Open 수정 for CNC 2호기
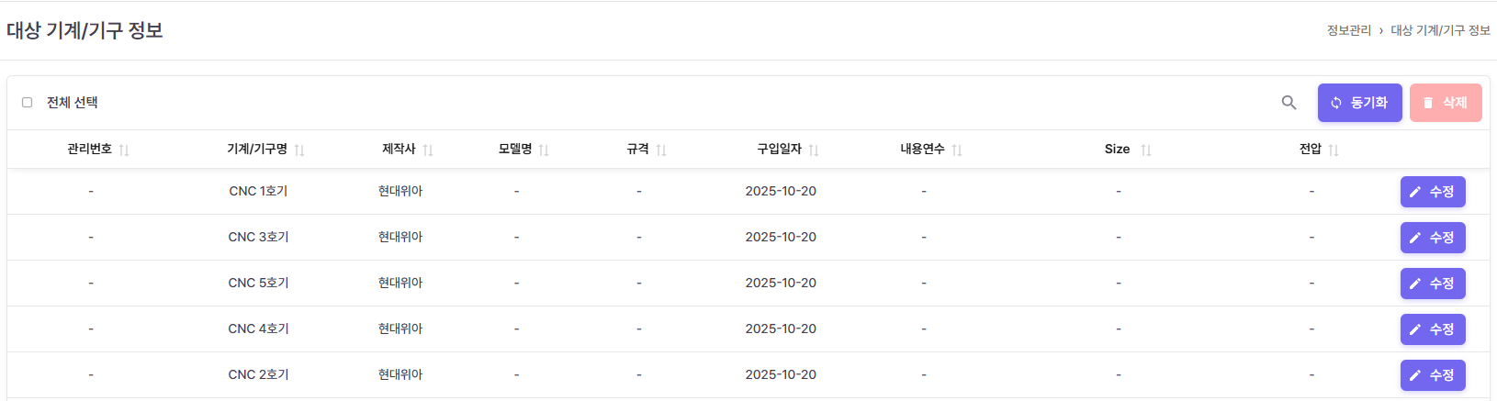Screen dimensions: 1497x401 pyautogui.click(x=1432, y=375)
